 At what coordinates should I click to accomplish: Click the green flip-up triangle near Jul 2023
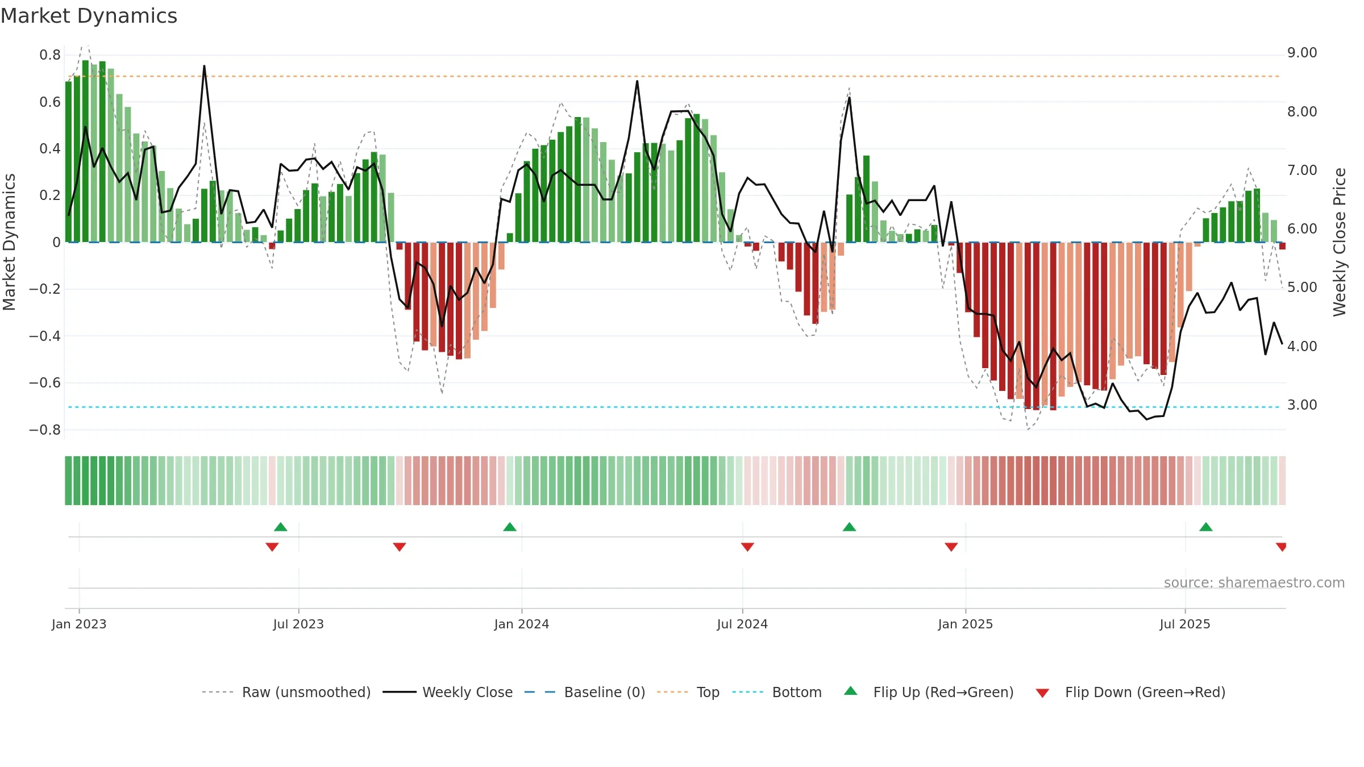[x=281, y=527]
